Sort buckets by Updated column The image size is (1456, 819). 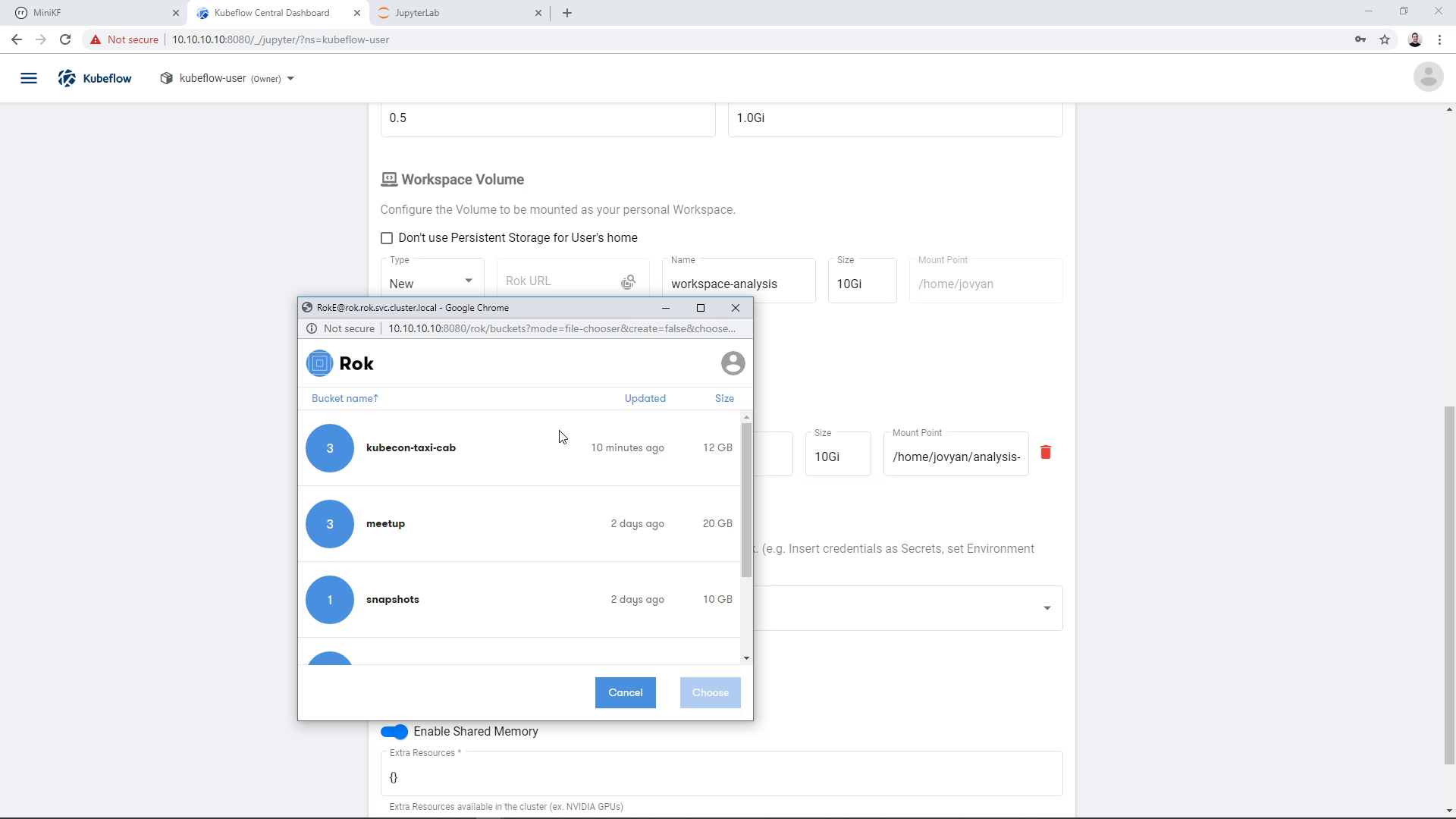tap(645, 398)
